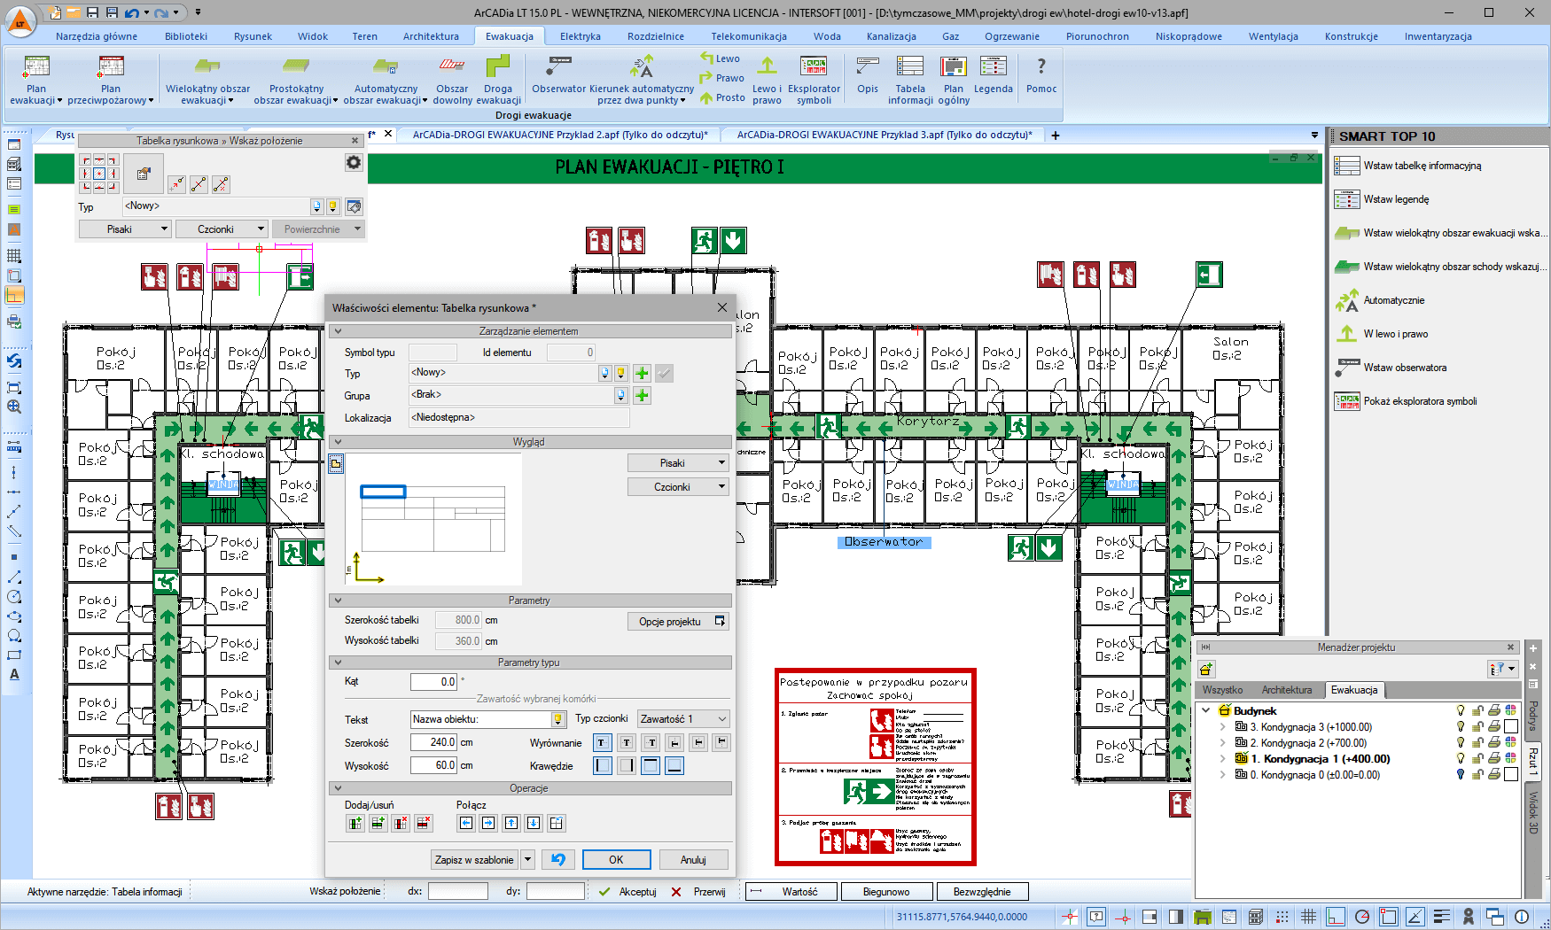Click the Opcje projektu button
Screen dimensions: 1551x930
click(678, 621)
